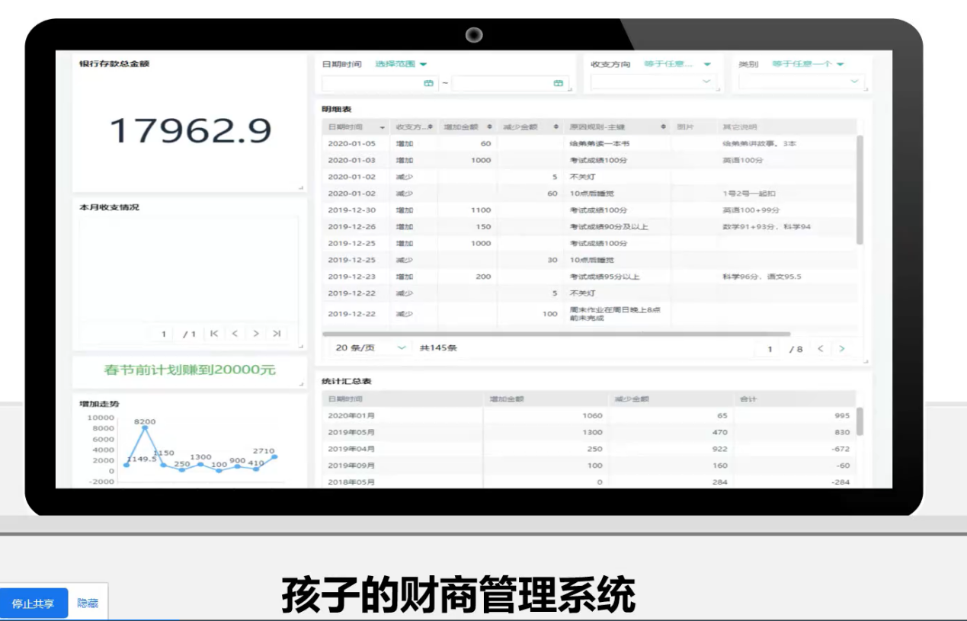Sort 明细表 by 收支方向 column
The width and height of the screenshot is (967, 621).
coord(430,127)
